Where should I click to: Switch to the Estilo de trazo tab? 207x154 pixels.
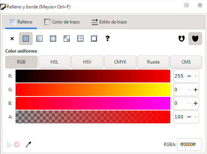coord(109,22)
